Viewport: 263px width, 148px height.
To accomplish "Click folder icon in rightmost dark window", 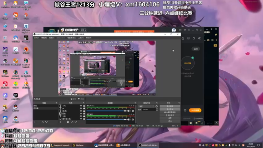I will click(208, 40).
